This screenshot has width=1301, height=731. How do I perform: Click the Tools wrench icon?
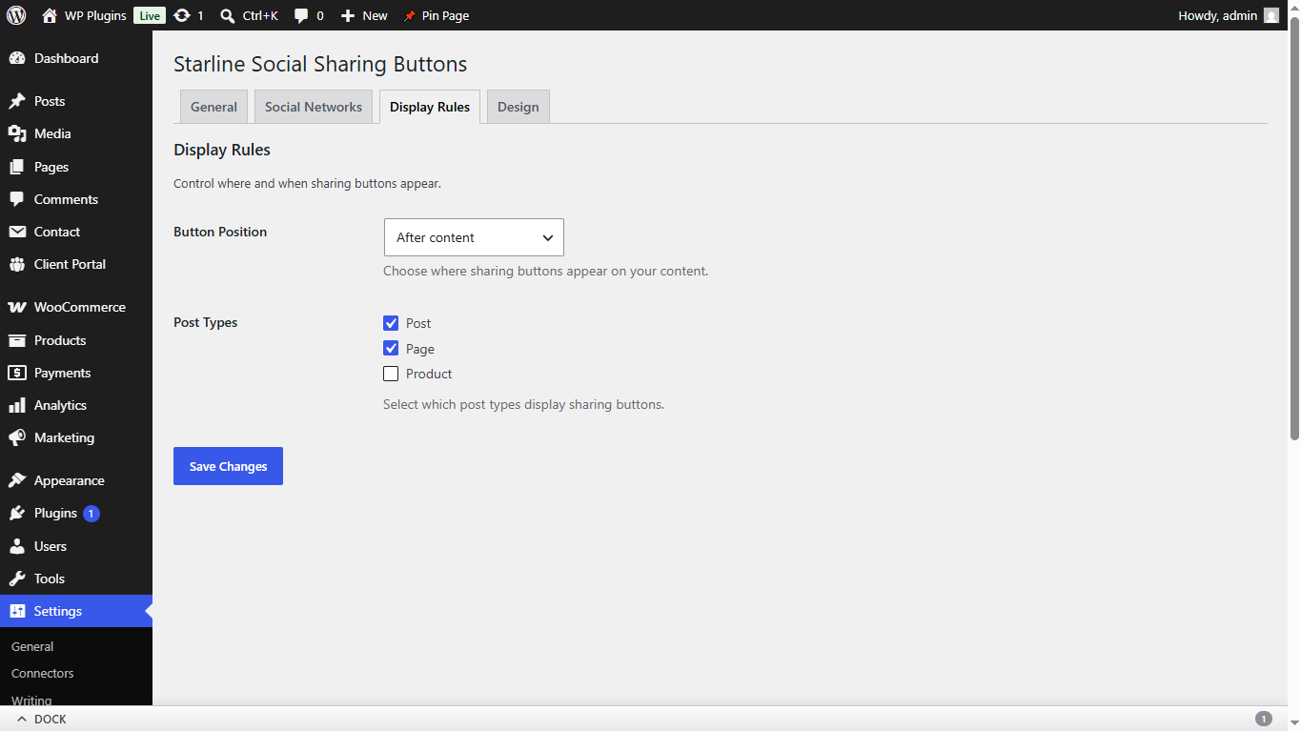[17, 579]
